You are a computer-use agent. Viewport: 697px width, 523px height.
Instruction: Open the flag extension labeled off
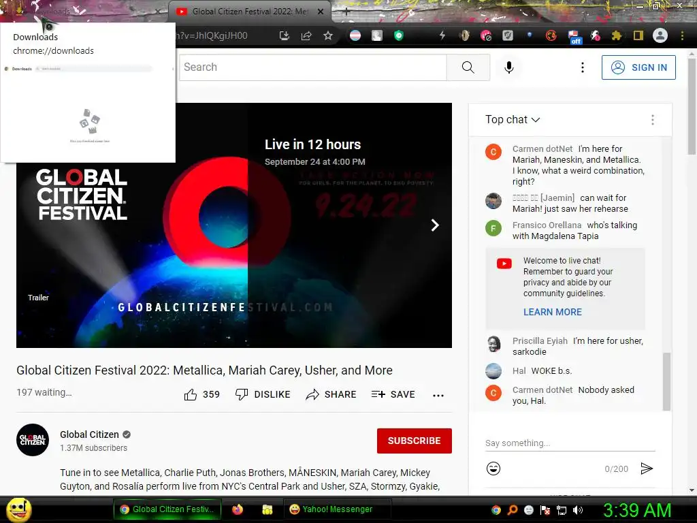(574, 37)
